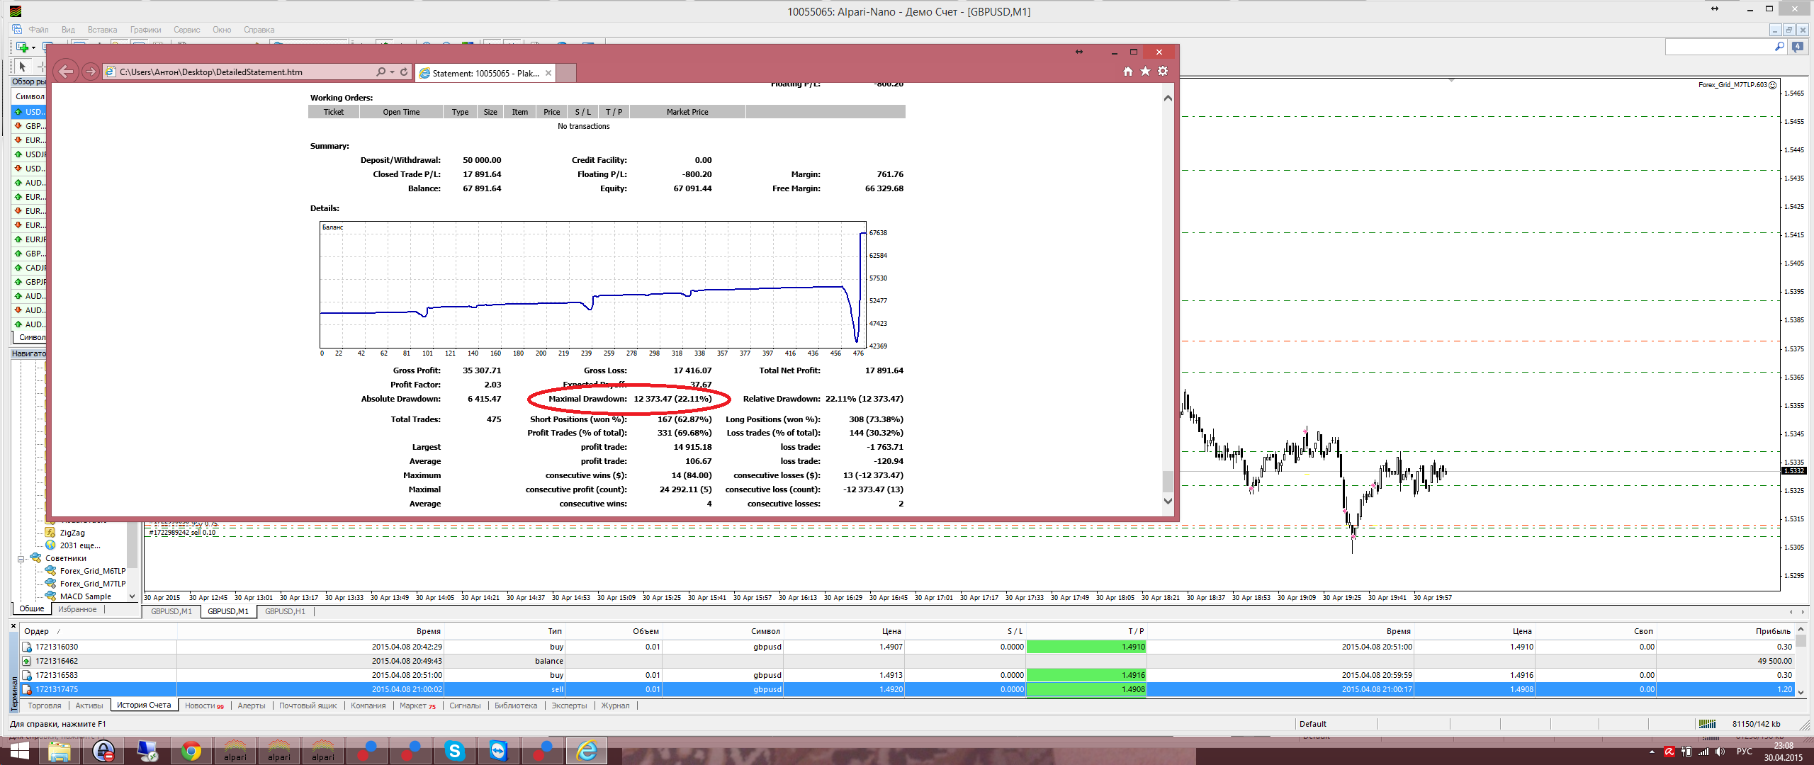
Task: Click the New Chart toolbar icon in MetaTrader
Action: tap(22, 47)
